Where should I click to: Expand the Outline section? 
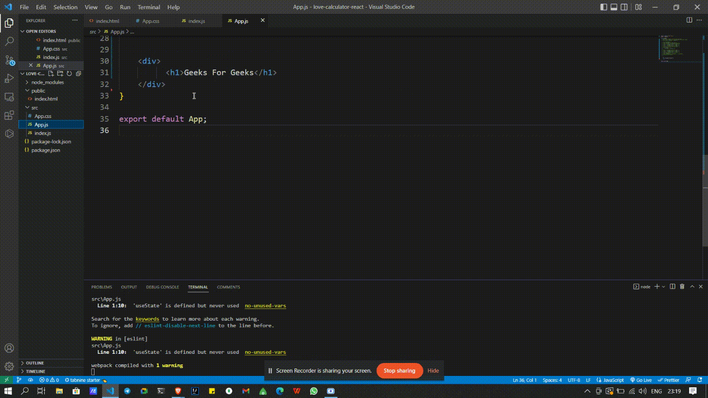35,363
